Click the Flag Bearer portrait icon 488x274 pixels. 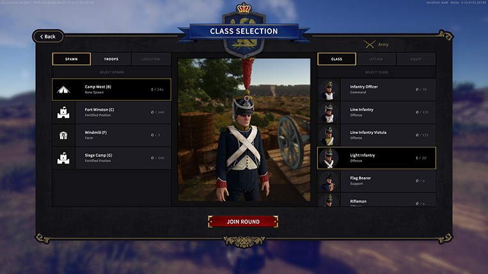point(329,181)
